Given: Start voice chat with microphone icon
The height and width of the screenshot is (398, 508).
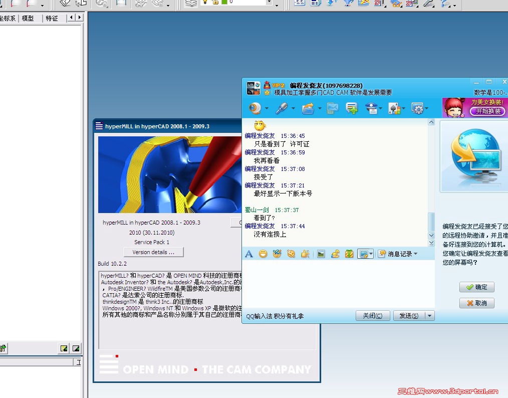Looking at the screenshot, I should (281, 108).
